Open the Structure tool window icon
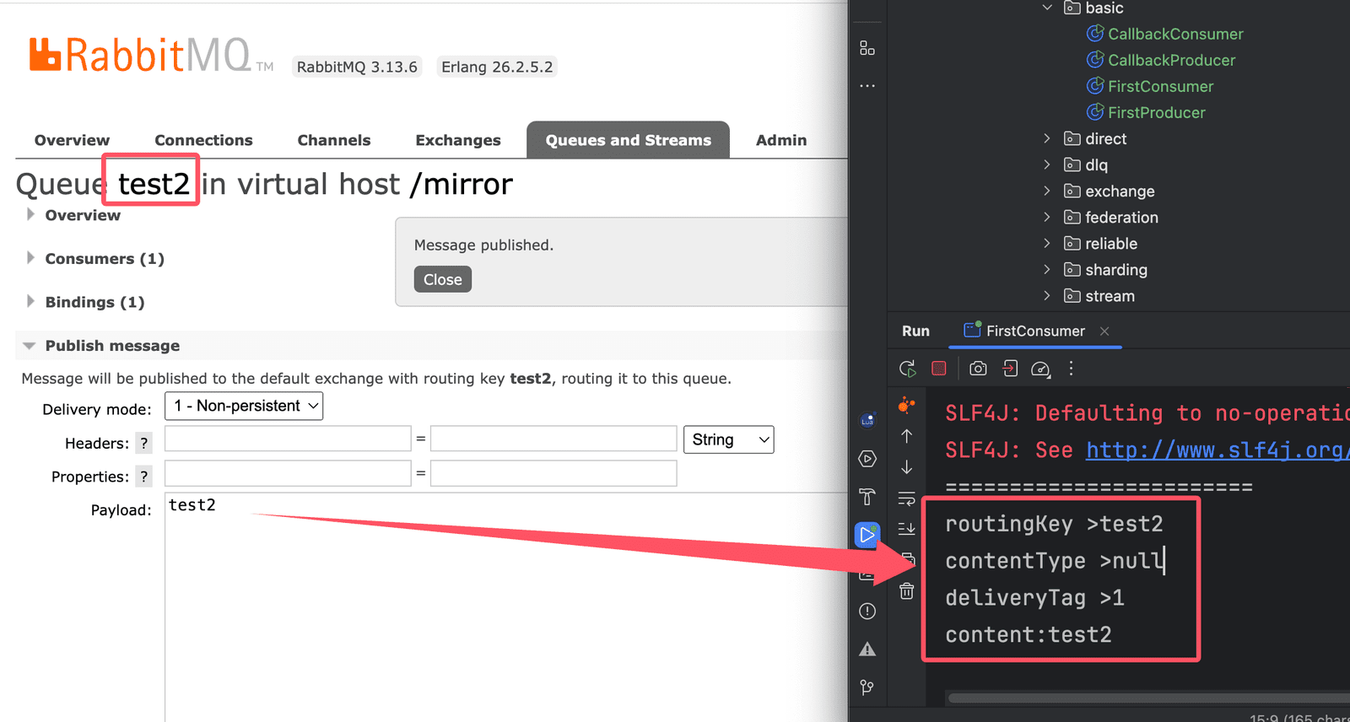The height and width of the screenshot is (722, 1350). point(867,48)
